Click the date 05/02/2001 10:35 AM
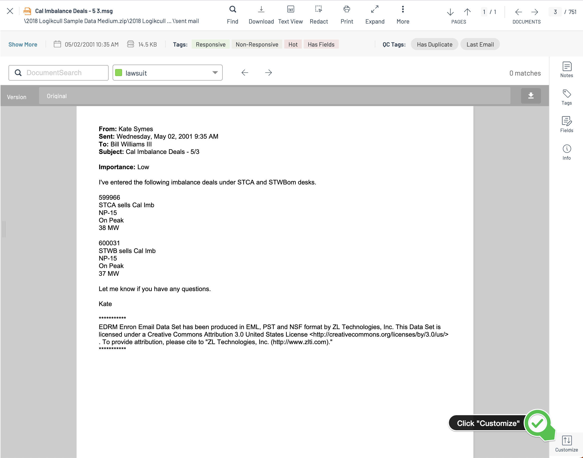The image size is (583, 458). coord(92,45)
